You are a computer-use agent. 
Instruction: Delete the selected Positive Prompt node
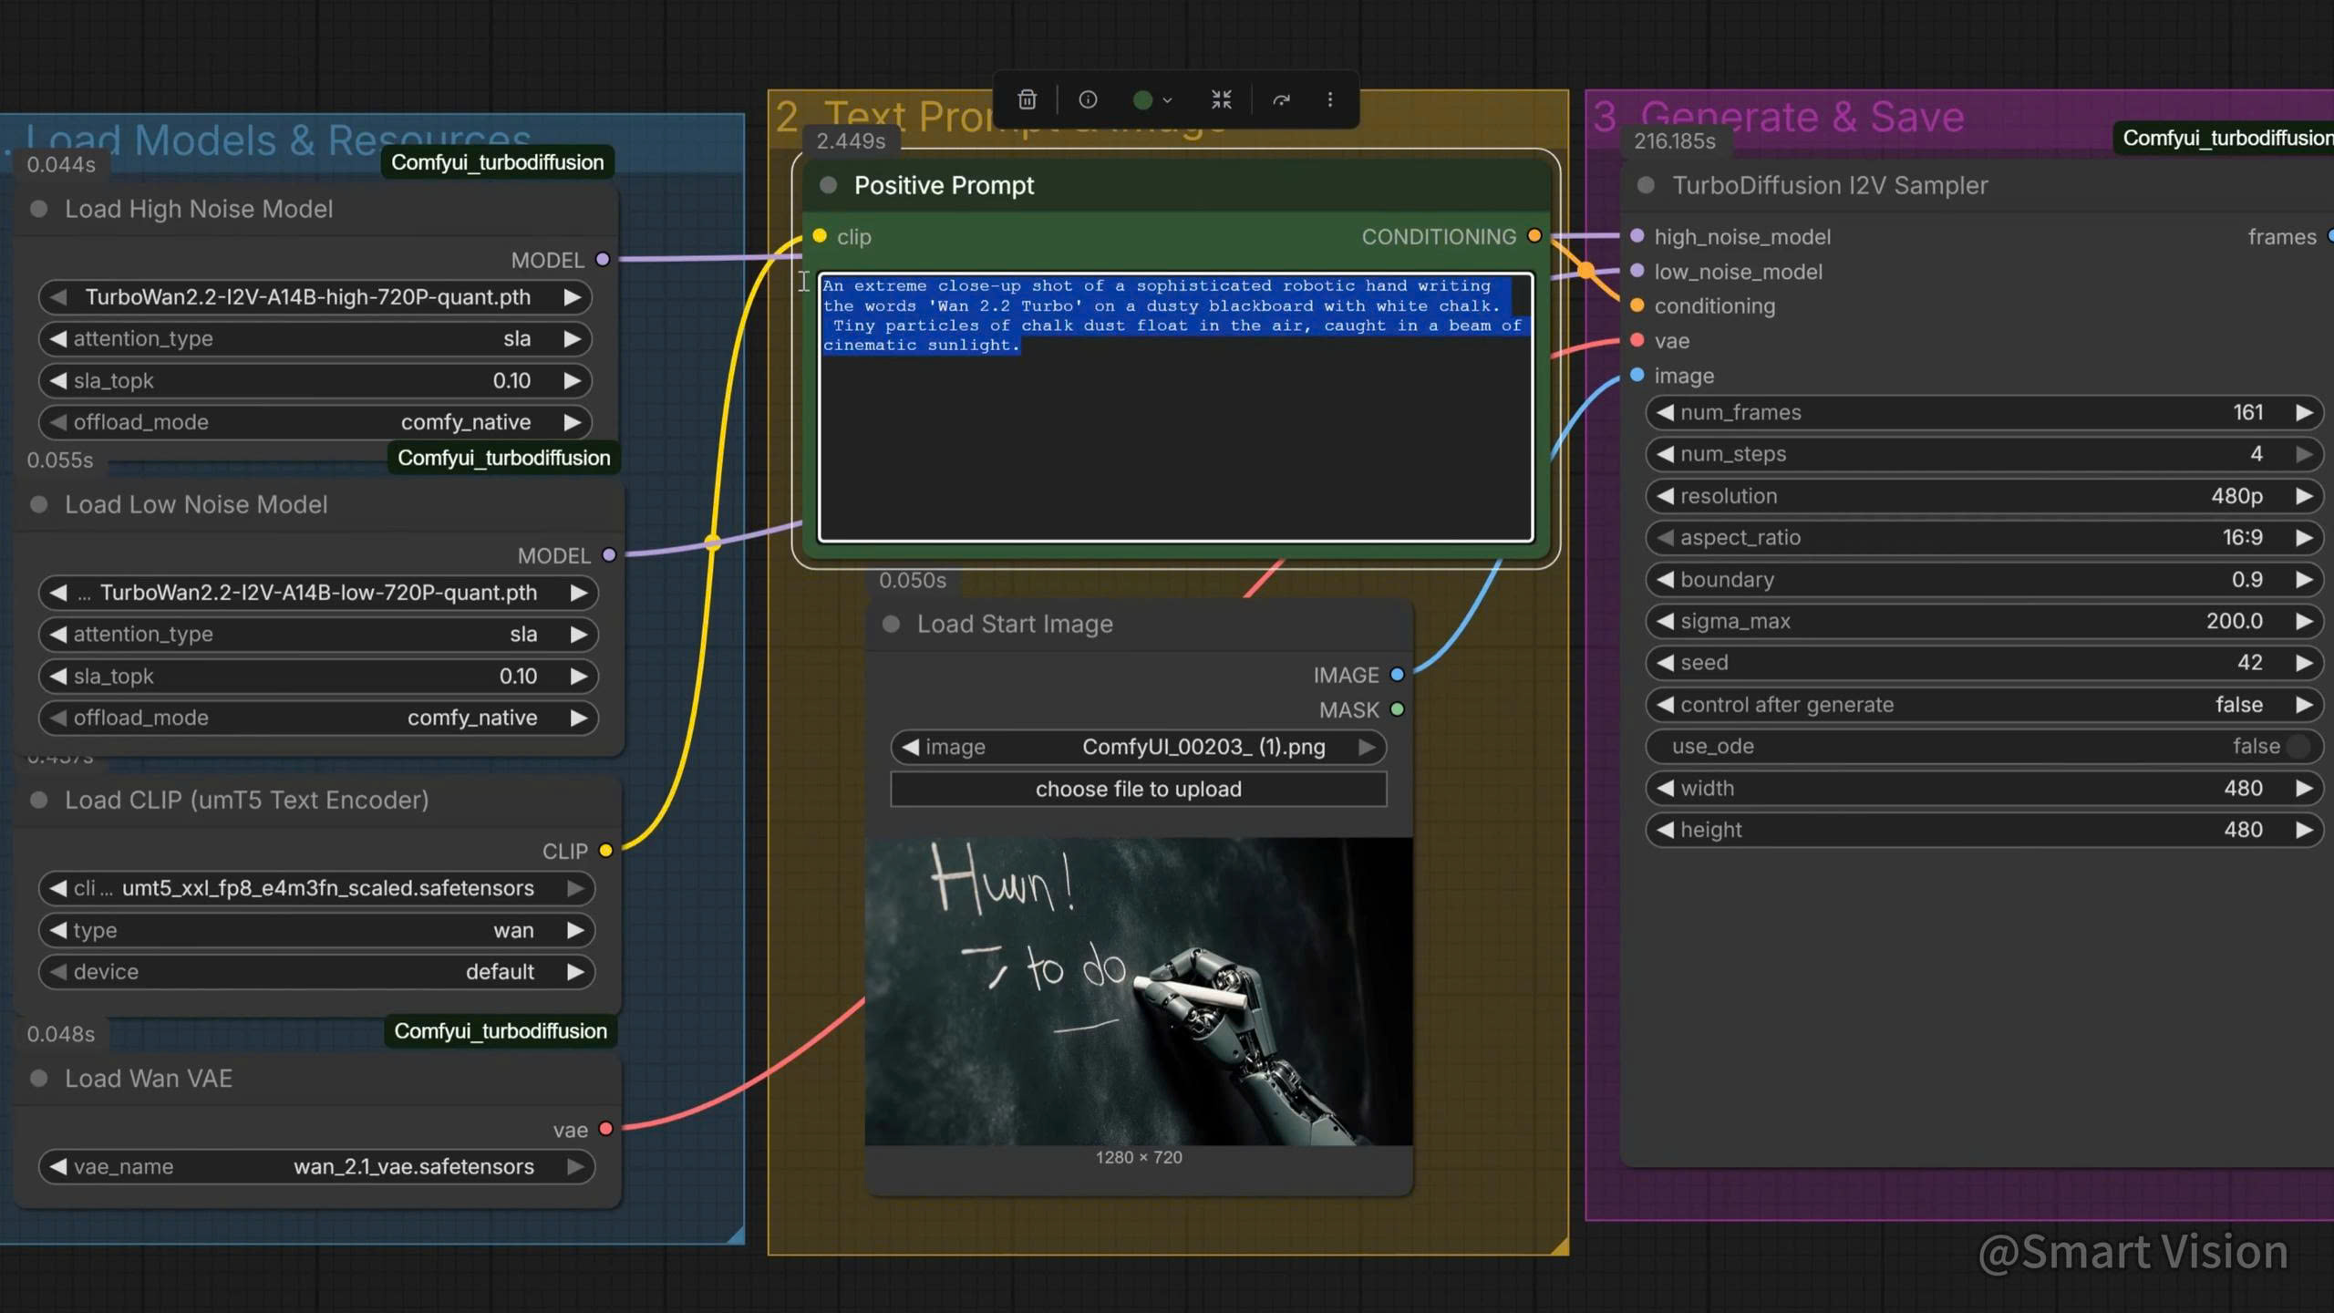coord(1027,99)
